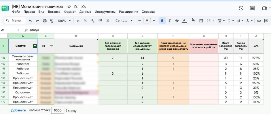Open Файл menu
The width and height of the screenshot is (271, 114).
pos(16,12)
